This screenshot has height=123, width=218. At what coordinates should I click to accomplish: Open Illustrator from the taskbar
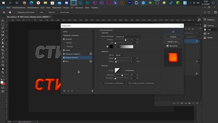(123, 3)
